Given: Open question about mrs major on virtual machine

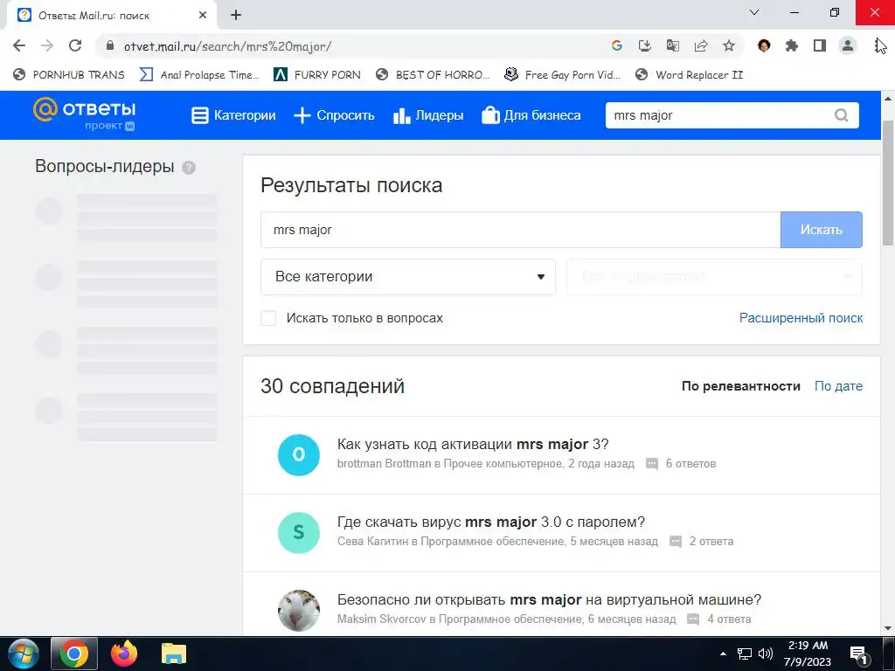Looking at the screenshot, I should 549,599.
